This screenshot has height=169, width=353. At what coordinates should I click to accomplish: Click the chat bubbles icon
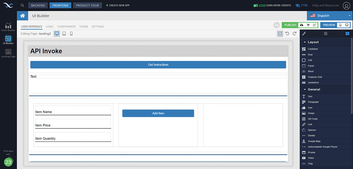pos(276,25)
